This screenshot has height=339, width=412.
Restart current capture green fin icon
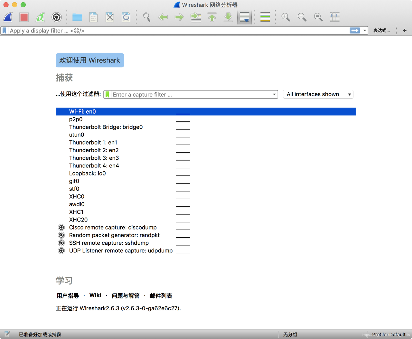click(x=40, y=17)
